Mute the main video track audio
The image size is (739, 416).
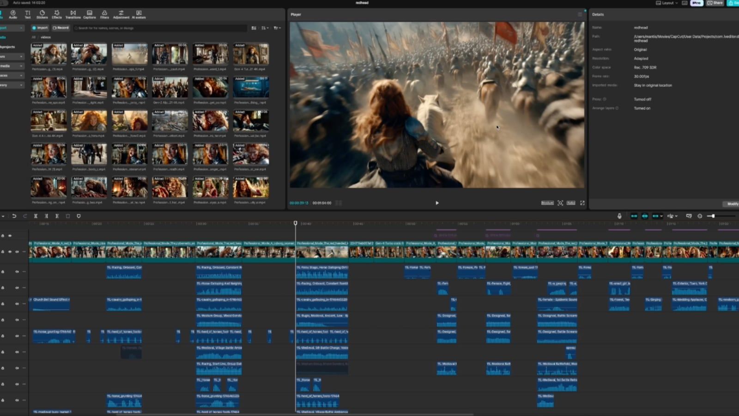tap(17, 252)
